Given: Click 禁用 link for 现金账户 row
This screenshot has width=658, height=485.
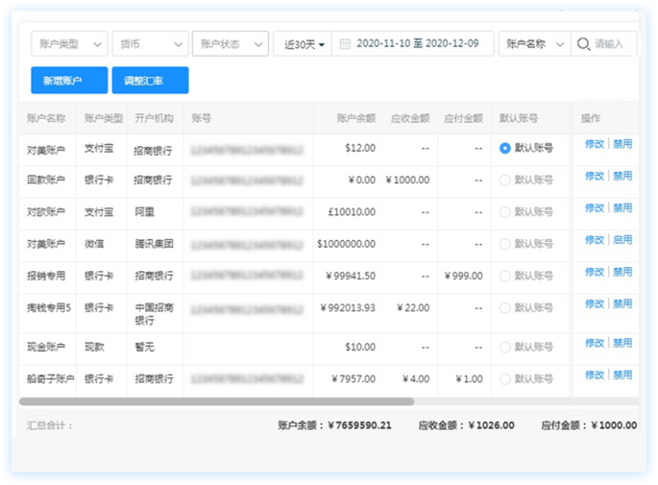Looking at the screenshot, I should (622, 343).
